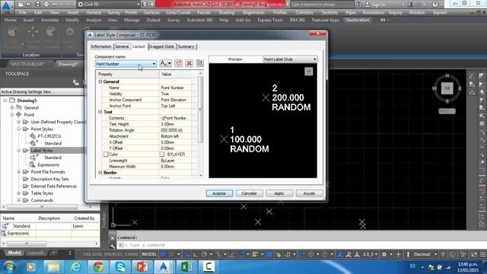
Task: Select Label Styles in the Toolspace tree
Action: 42,151
